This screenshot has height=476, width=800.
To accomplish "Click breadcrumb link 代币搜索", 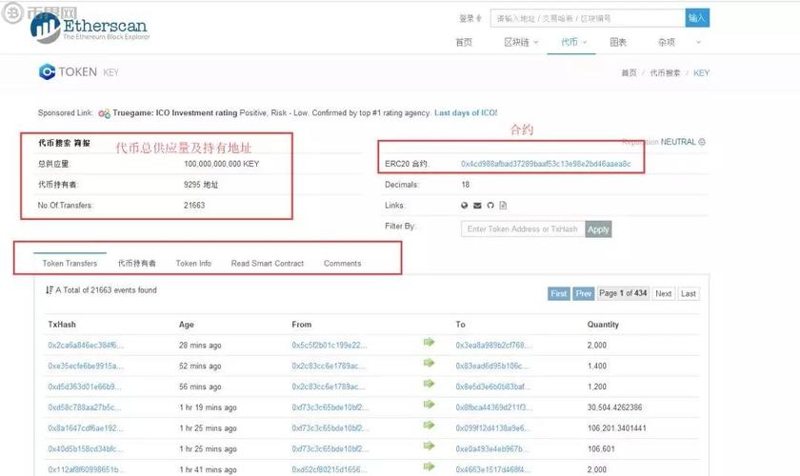I will click(665, 73).
